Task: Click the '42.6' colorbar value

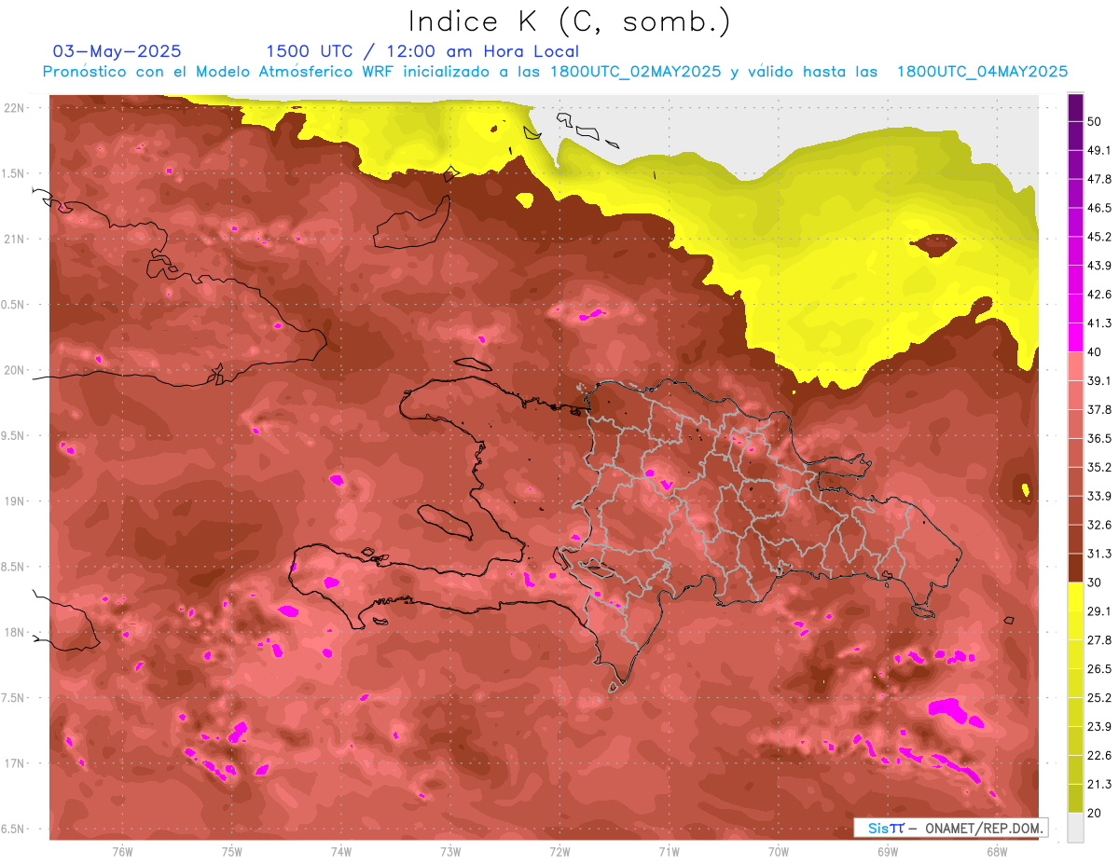Action: pos(1099,295)
